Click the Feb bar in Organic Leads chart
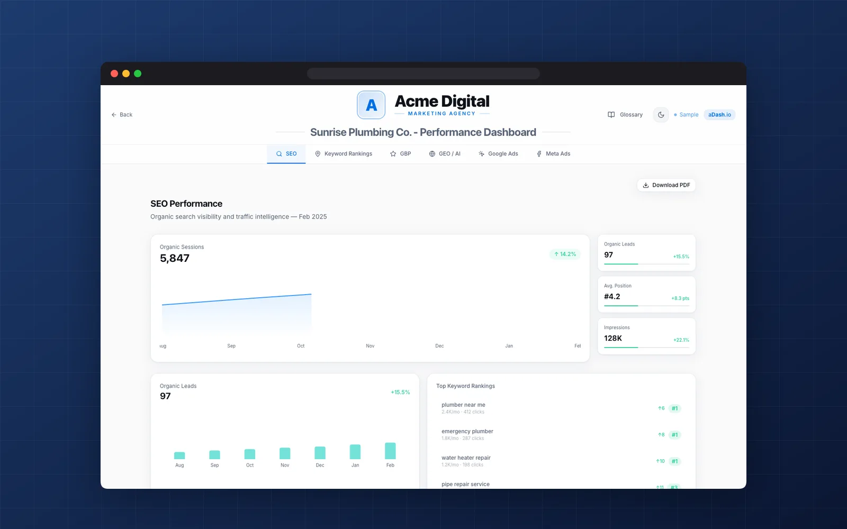Screen dimensions: 847x529 click(390, 451)
